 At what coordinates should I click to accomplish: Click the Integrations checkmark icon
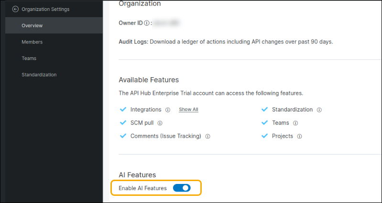[123, 110]
